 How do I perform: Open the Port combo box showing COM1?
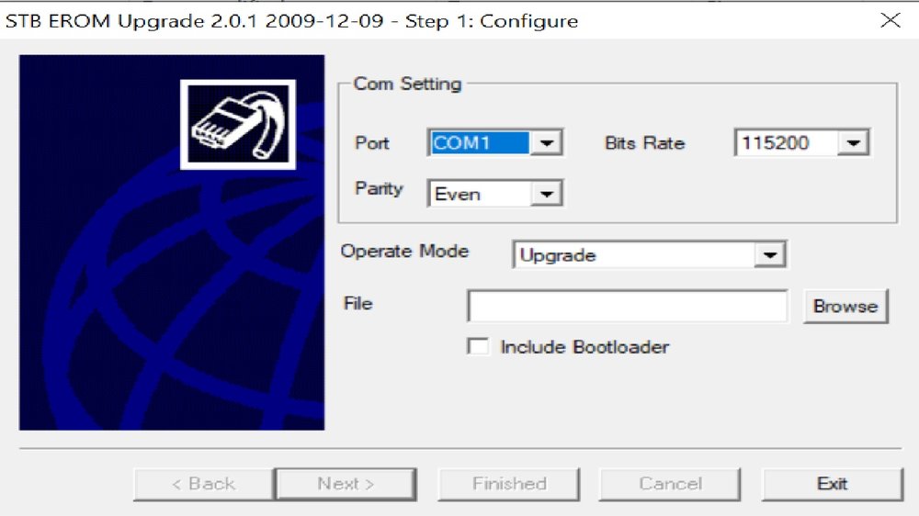point(495,142)
